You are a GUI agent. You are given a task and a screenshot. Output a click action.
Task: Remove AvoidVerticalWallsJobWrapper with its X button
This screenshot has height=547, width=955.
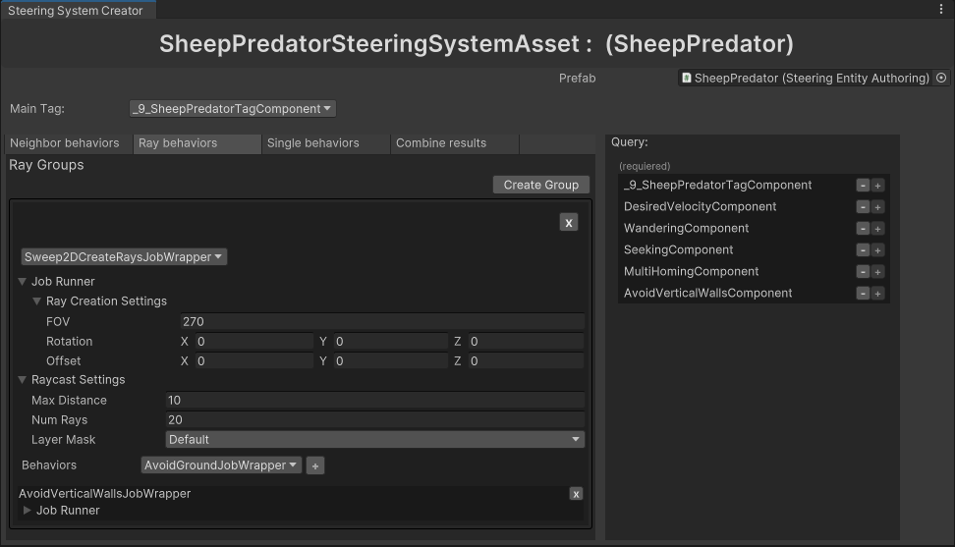[576, 494]
